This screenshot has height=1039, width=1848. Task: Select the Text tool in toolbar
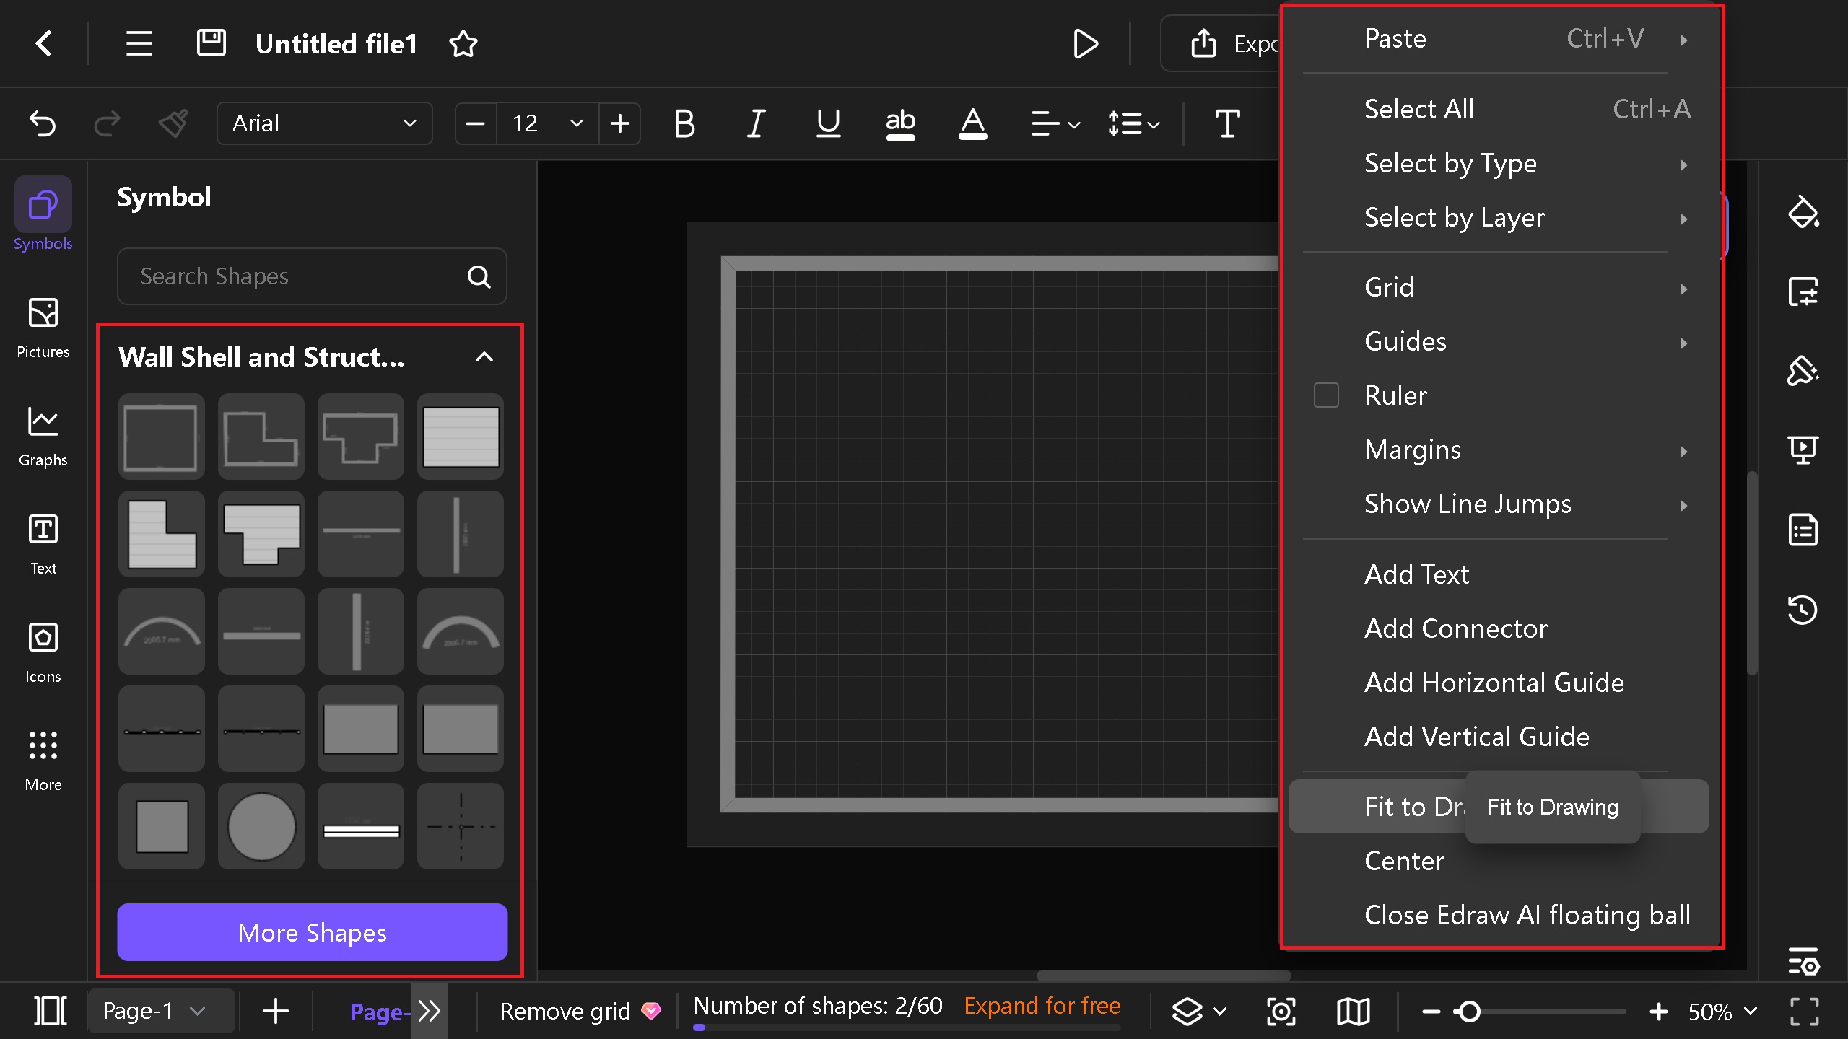(1227, 123)
